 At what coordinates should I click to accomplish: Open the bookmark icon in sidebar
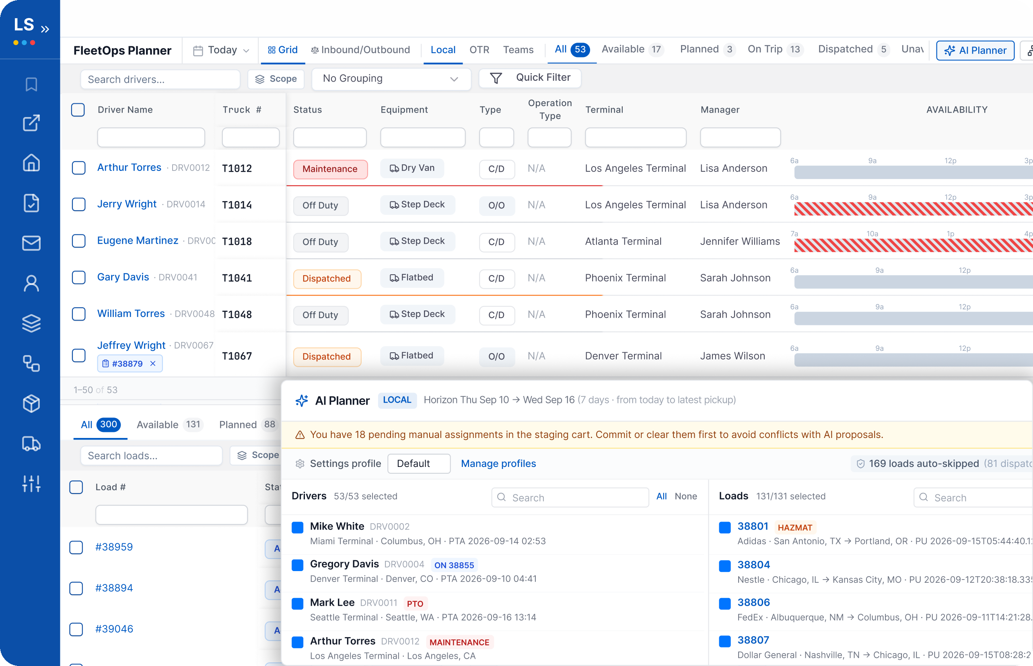(31, 84)
